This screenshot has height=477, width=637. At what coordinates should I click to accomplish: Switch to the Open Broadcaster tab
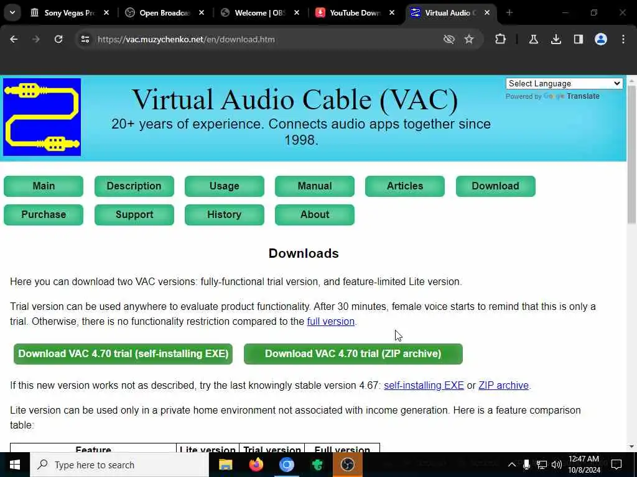pos(164,13)
